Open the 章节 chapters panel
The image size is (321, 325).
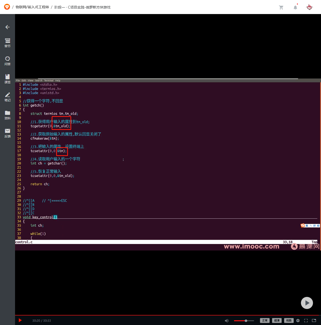[x=8, y=43]
